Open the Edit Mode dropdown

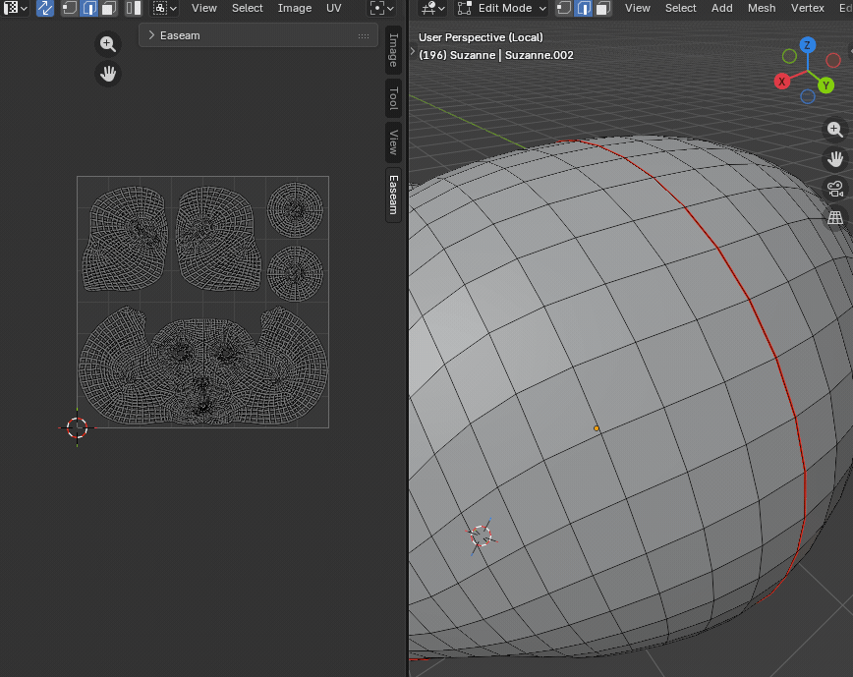tap(501, 8)
